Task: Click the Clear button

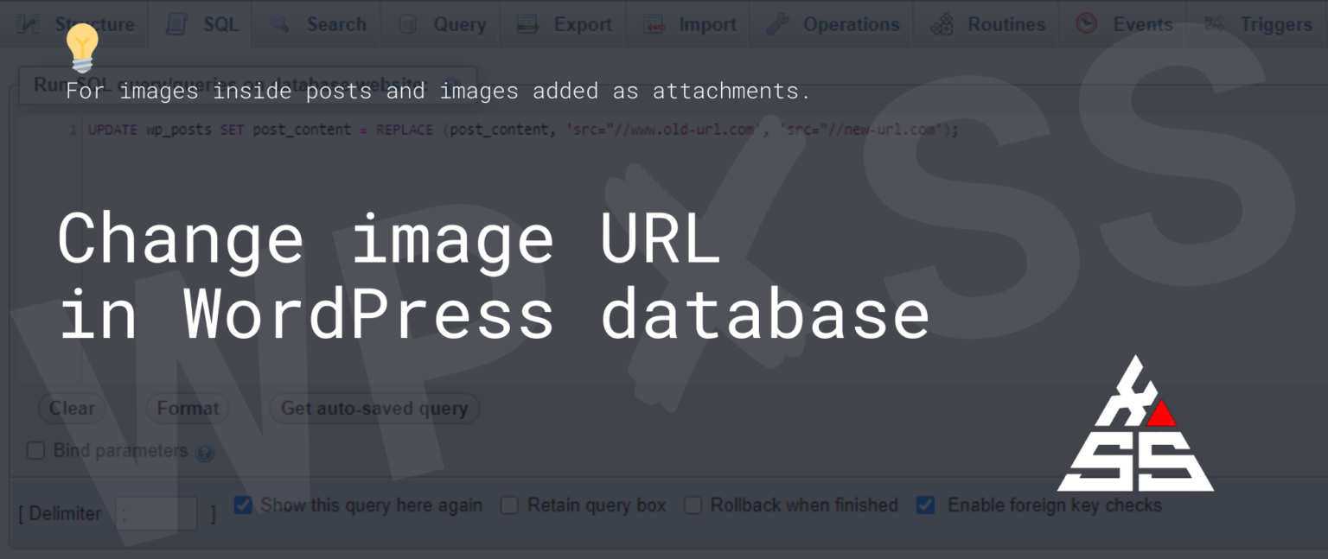Action: point(72,408)
